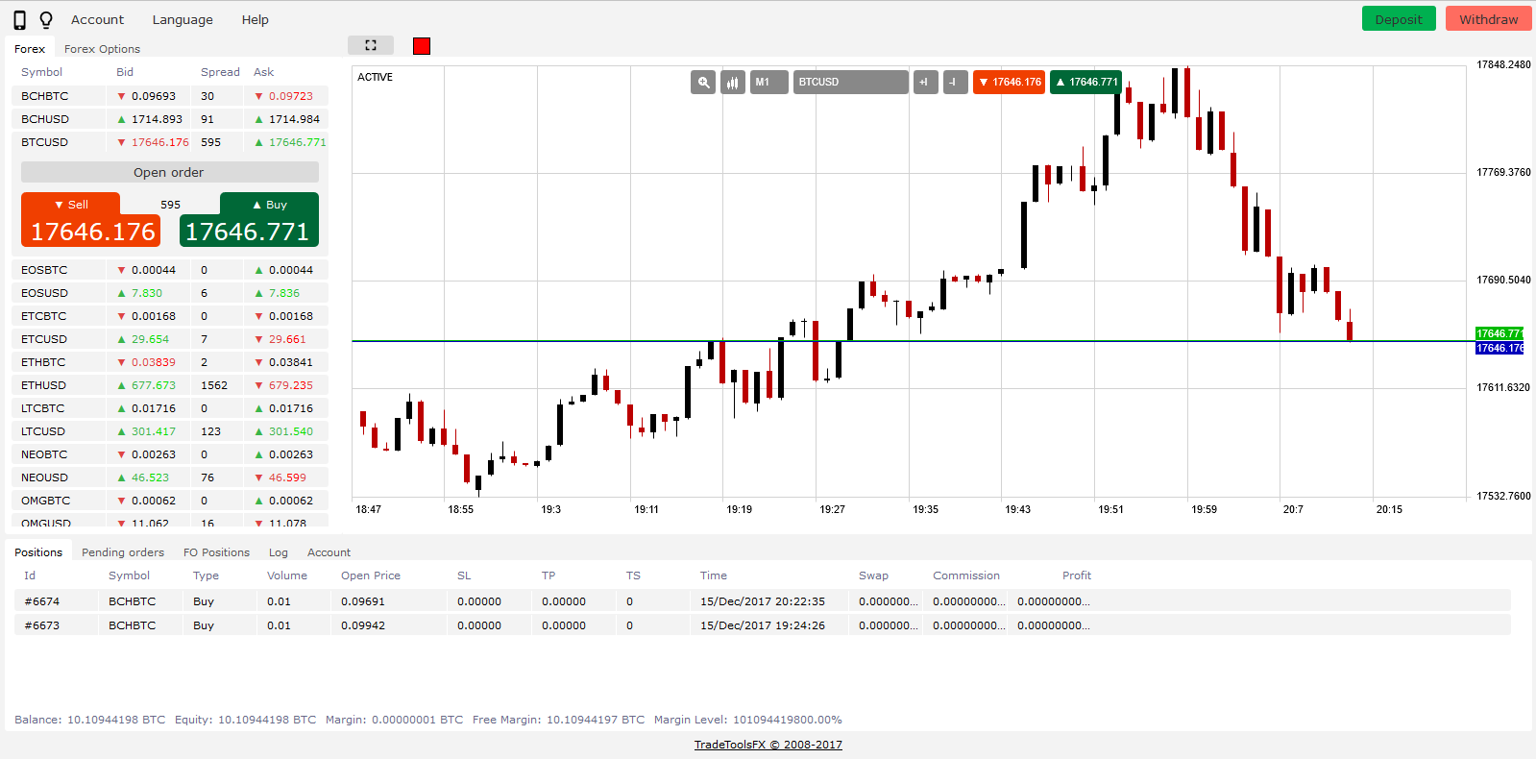1536x759 pixels.
Task: Click the Withdraw button
Action: click(x=1488, y=19)
